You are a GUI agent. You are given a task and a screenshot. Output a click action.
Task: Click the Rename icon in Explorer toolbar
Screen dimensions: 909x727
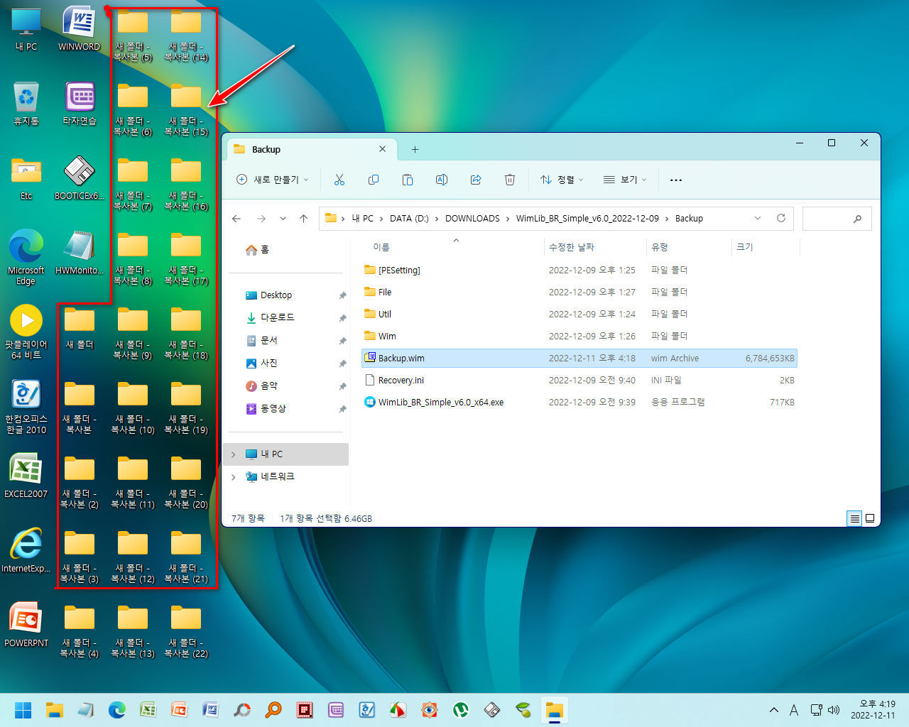click(441, 180)
